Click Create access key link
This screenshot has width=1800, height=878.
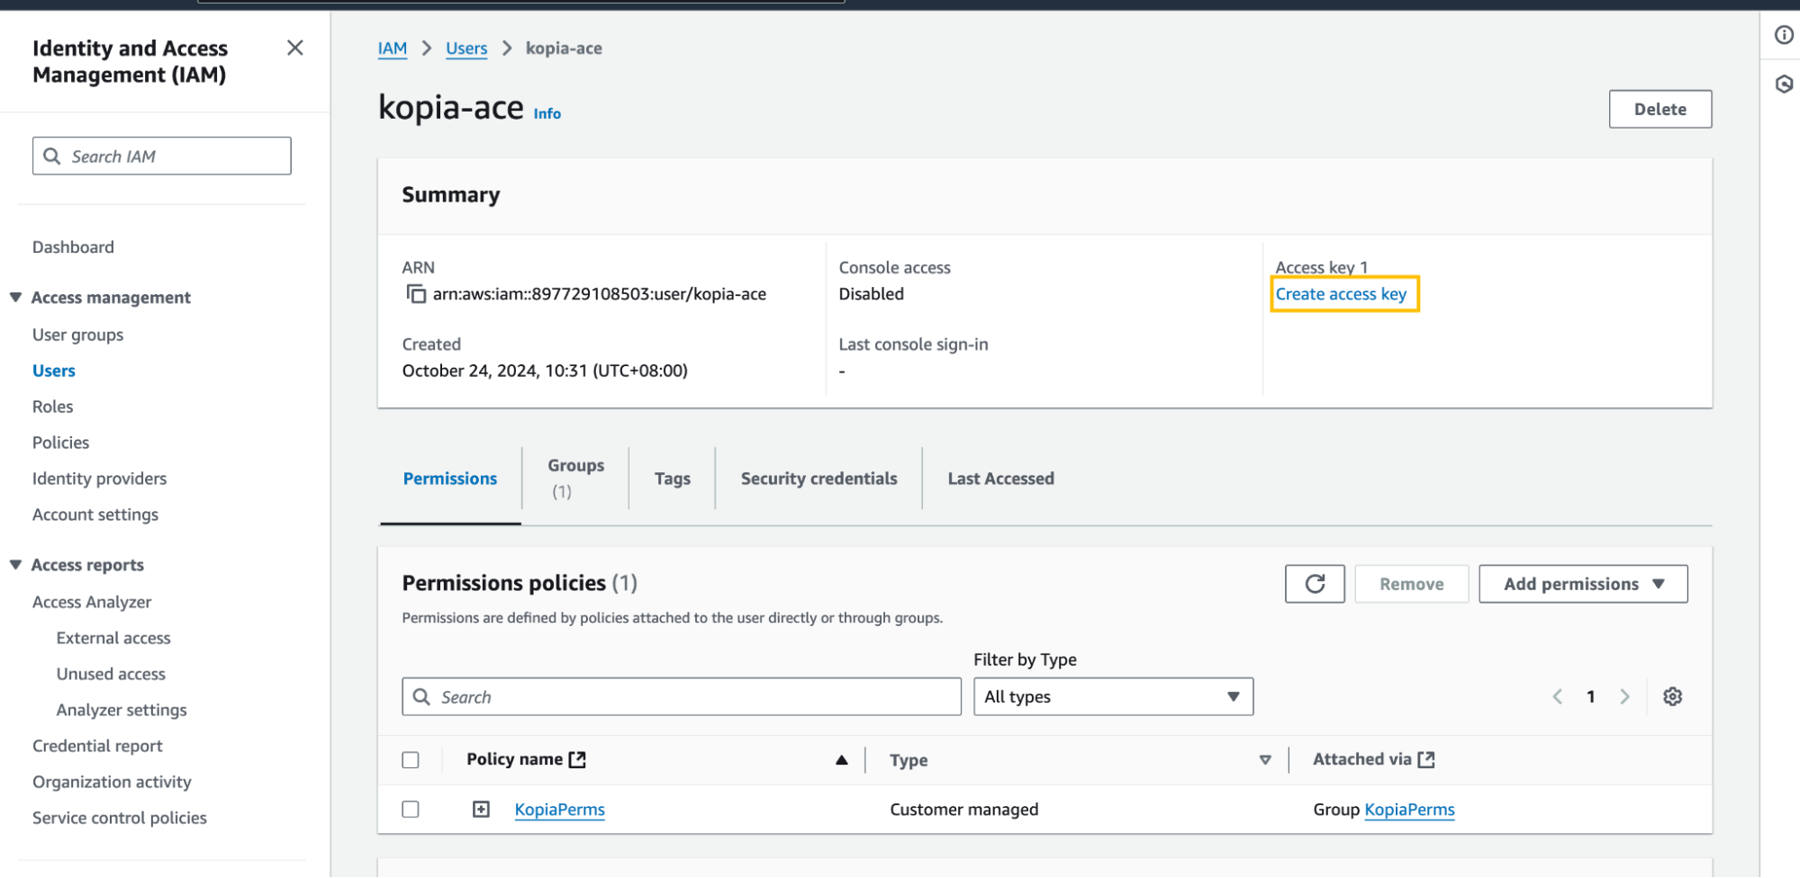coord(1341,294)
